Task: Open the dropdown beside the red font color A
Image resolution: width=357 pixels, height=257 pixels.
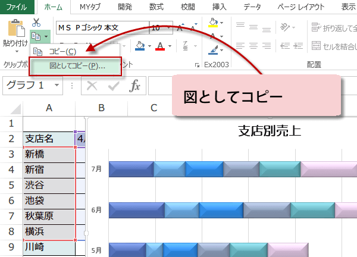Action: click(x=170, y=46)
